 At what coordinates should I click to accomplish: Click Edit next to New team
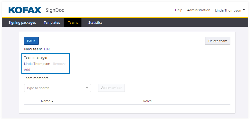[47, 49]
